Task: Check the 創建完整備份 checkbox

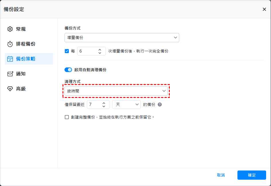Action: [67, 117]
